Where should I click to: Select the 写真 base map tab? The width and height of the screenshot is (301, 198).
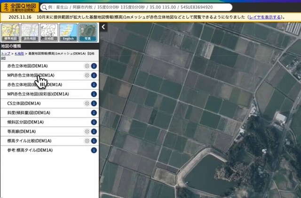pos(87,33)
